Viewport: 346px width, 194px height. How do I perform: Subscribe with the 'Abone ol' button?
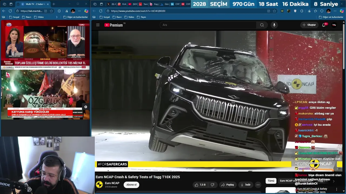[132, 185]
